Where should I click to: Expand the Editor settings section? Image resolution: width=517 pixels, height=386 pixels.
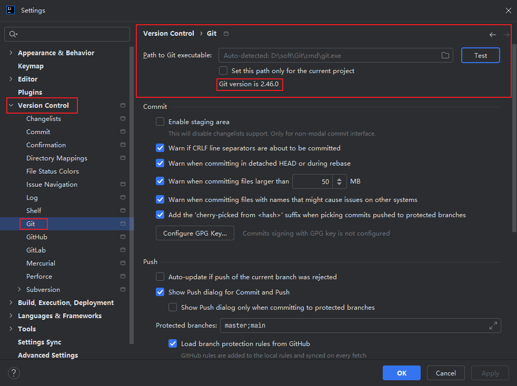(x=11, y=79)
